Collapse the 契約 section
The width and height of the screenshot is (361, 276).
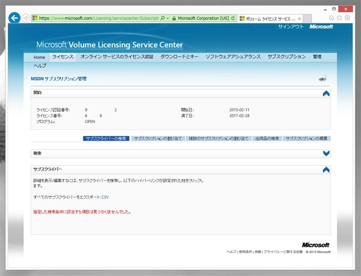pos(326,93)
